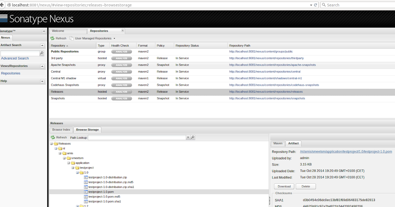Viewport: 395px width, 207px height.
Task: Delete the selected artifact
Action: point(306,186)
